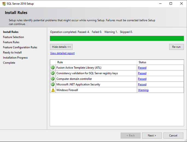187x142 pixels.
Task: Click Next to continue setup
Action: [152, 135]
